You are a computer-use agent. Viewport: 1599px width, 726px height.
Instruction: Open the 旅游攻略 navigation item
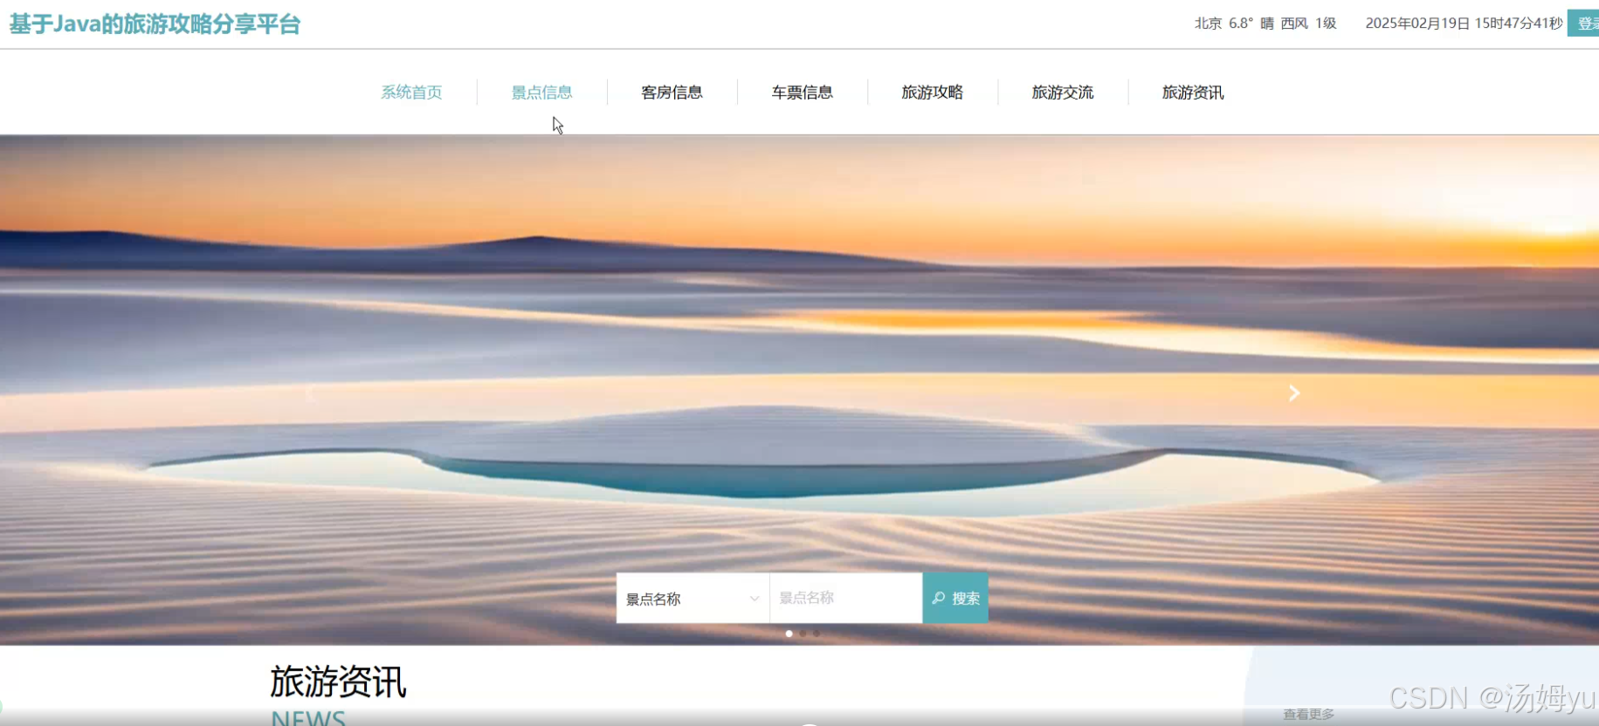(932, 92)
